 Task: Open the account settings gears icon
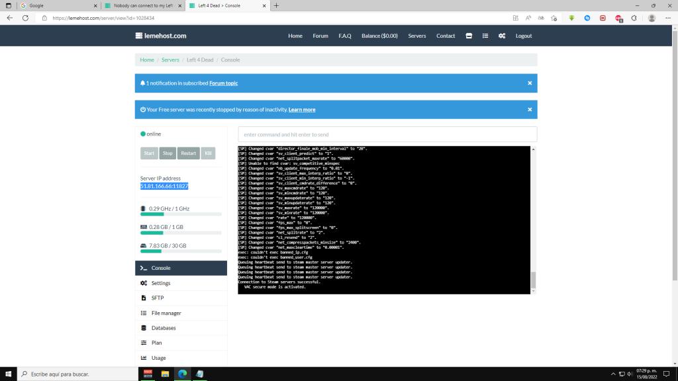(502, 36)
